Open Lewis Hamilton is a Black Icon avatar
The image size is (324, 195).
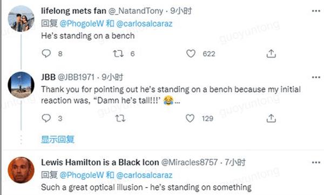point(21,170)
